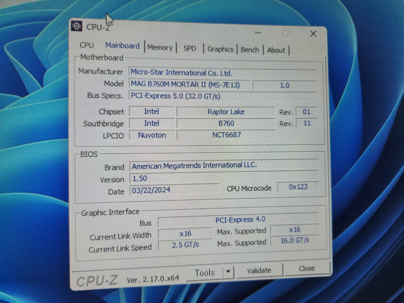Viewport: 404px width, 303px height.
Task: Select the SPD tab
Action: point(190,48)
